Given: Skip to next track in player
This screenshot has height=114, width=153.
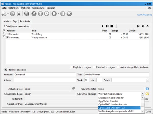Looking at the screenshot, I should coord(143,26).
